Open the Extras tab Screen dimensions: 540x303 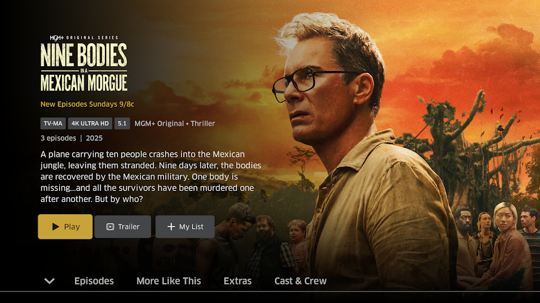238,281
